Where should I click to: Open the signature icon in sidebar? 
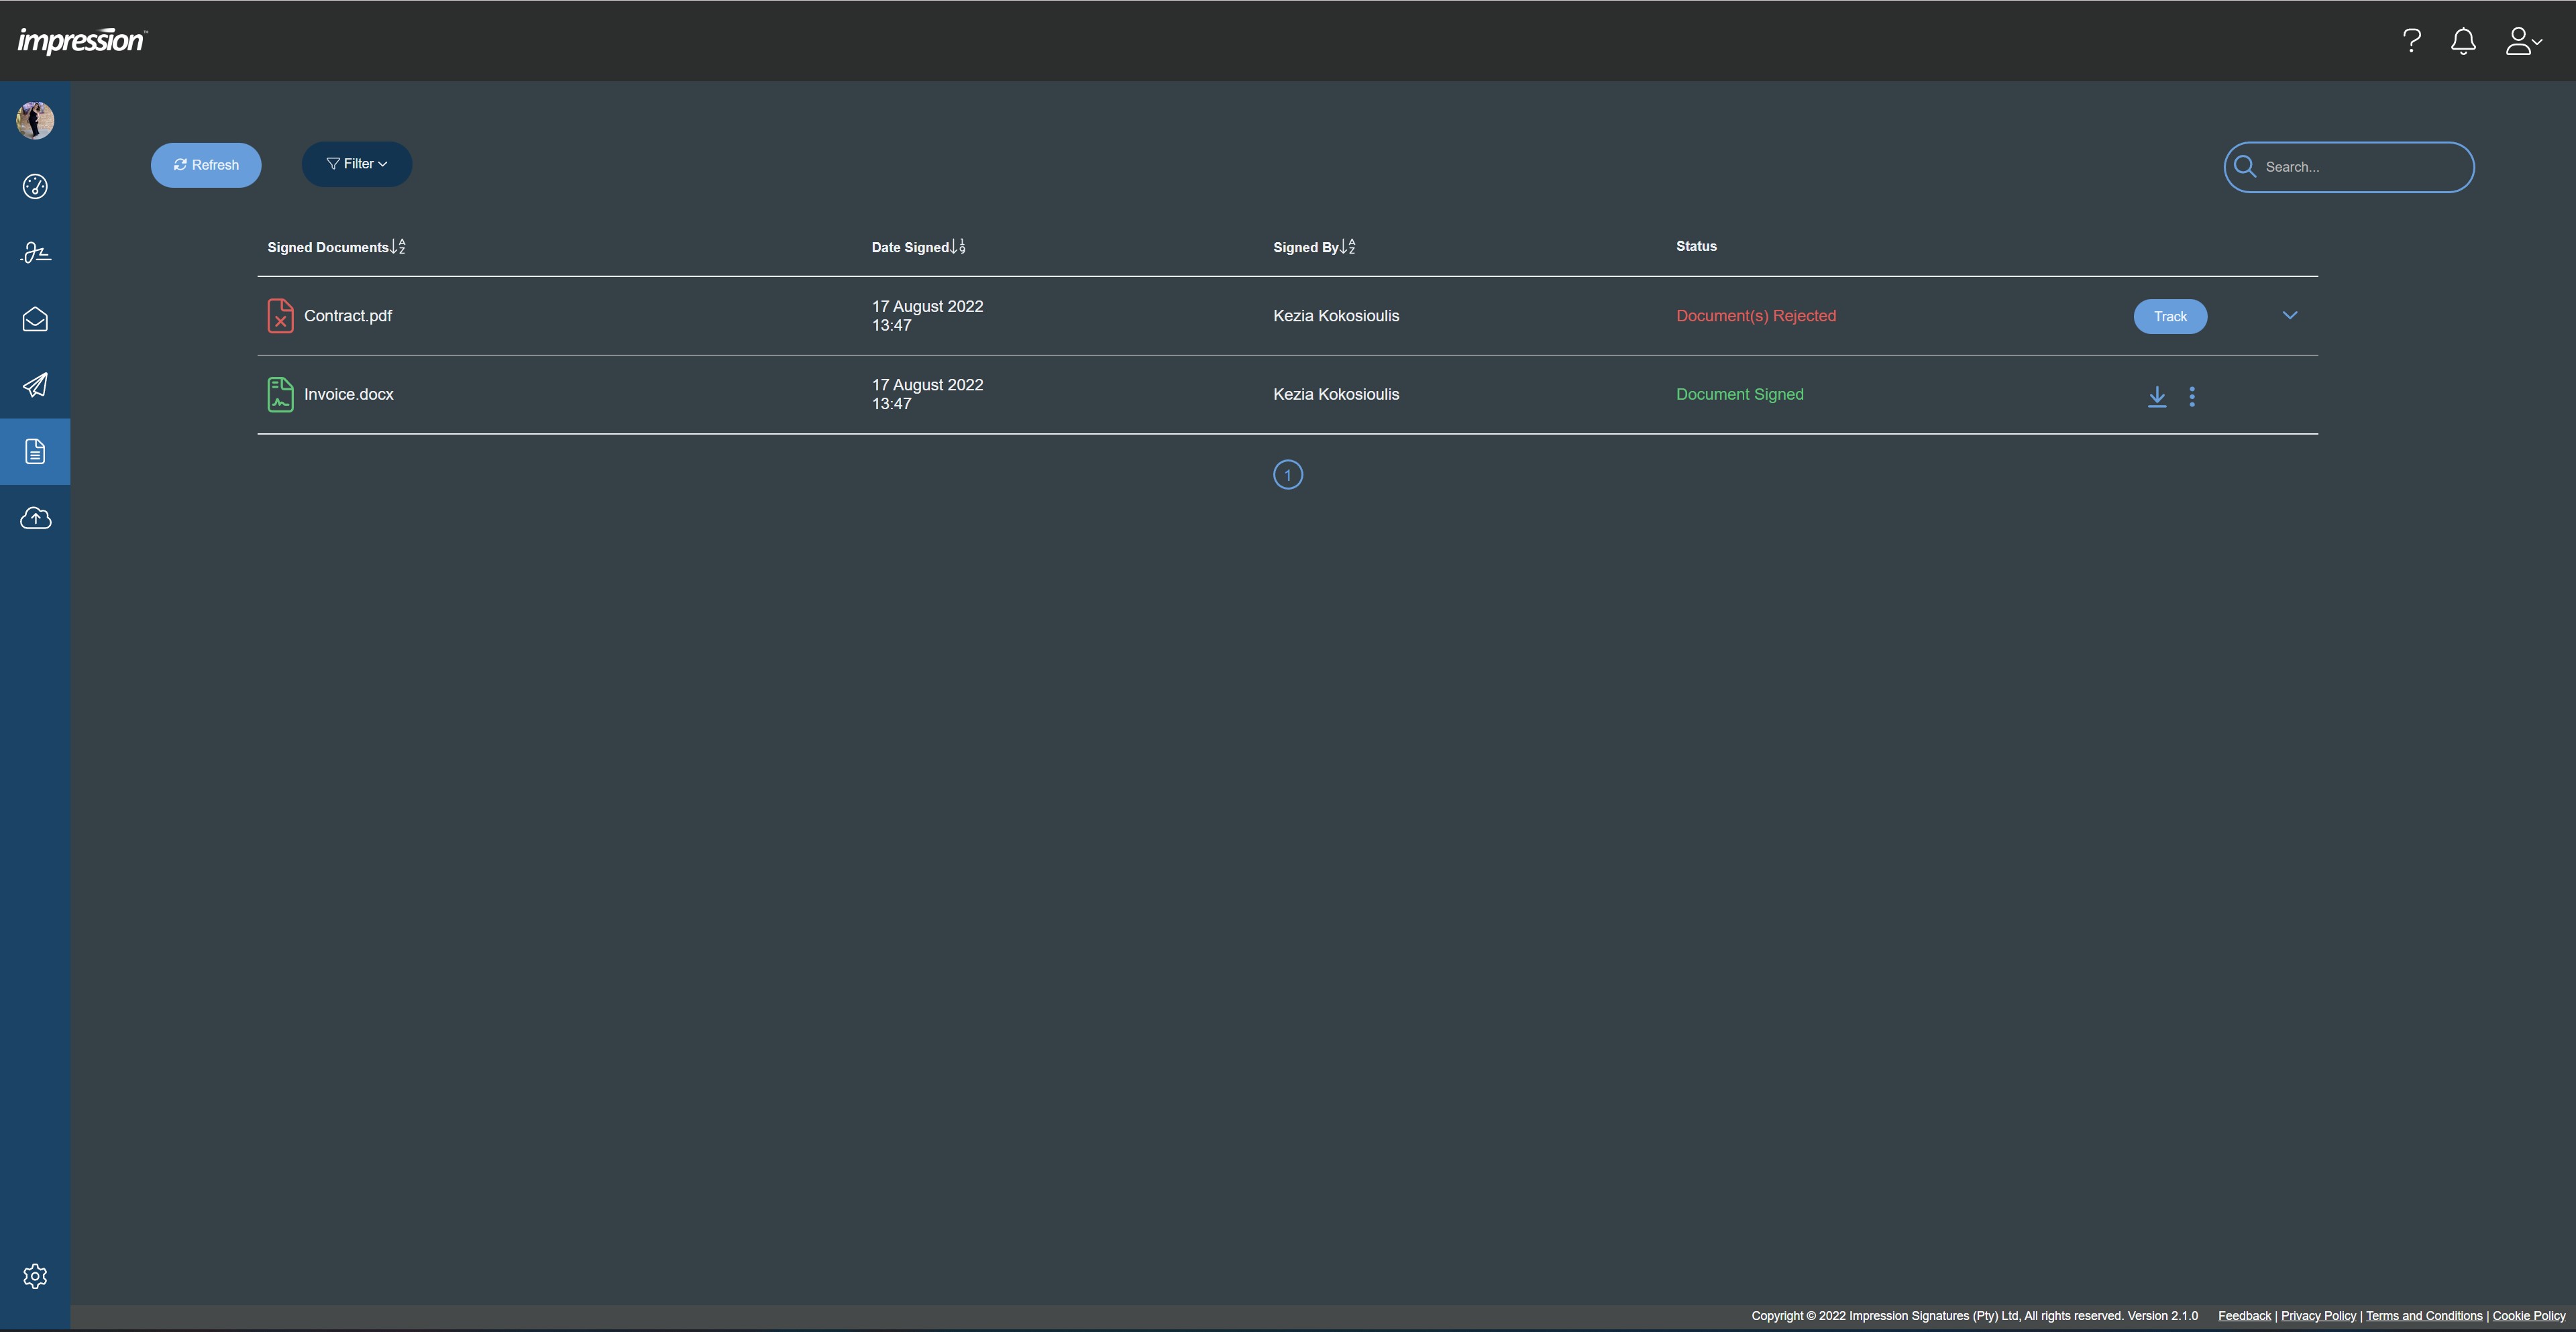[x=35, y=253]
